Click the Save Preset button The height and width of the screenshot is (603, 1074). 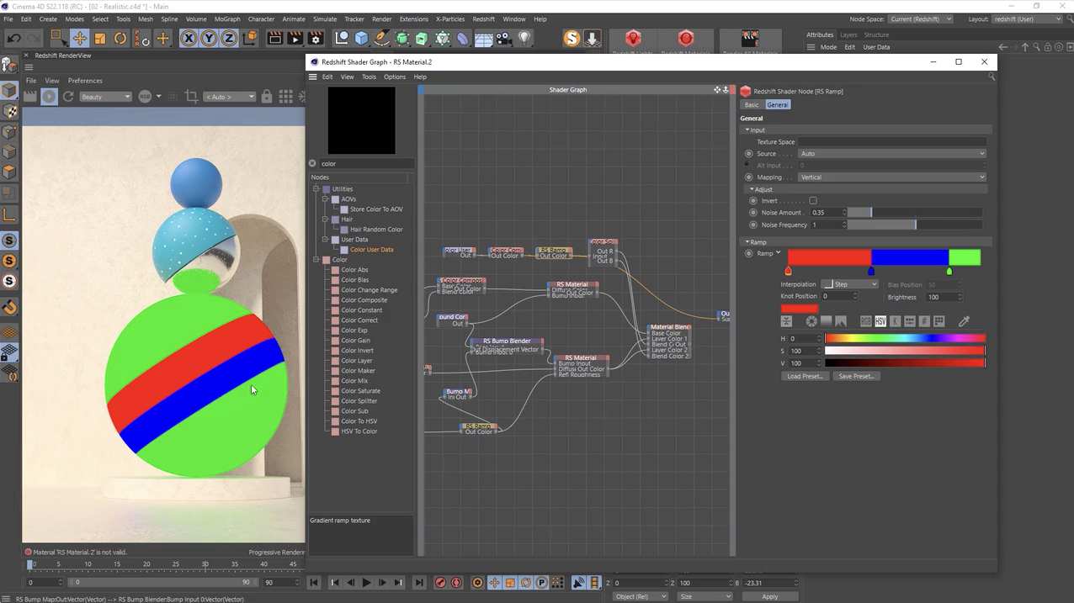click(856, 376)
